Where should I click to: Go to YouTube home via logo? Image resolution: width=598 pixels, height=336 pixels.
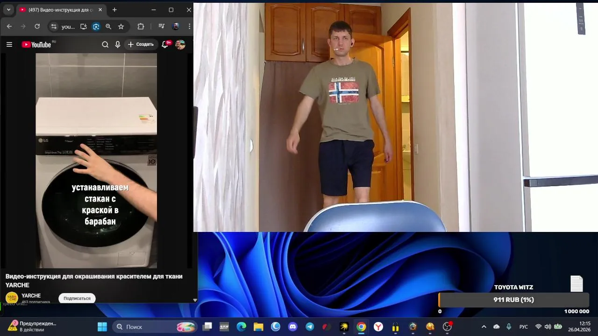tap(36, 44)
